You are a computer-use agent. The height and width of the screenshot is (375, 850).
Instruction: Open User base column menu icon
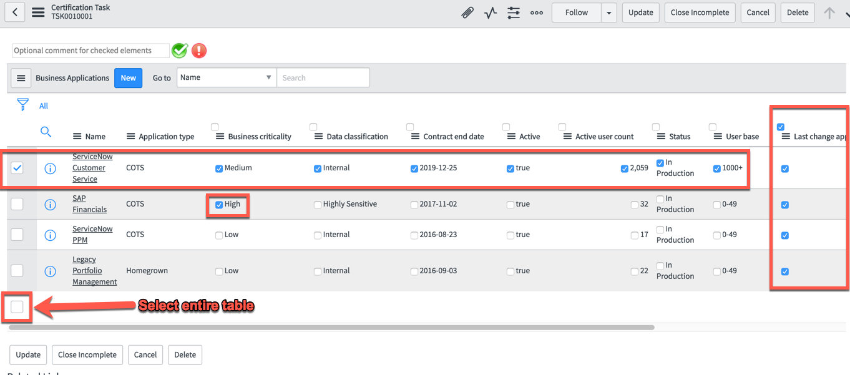pyautogui.click(x=718, y=137)
